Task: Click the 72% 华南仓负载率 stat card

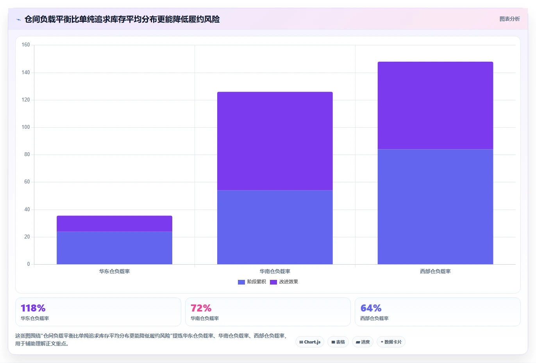Action: [268, 312]
